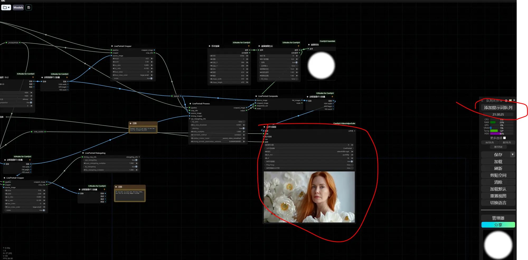The image size is (528, 260).
Task: Click the 显示历史 button
Action: click(498, 147)
